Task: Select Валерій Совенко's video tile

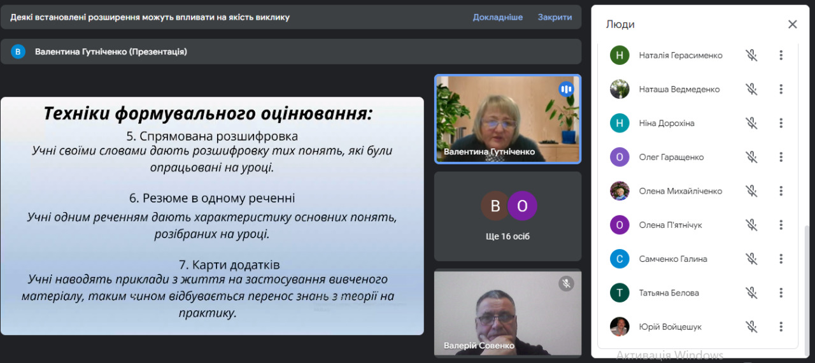Action: tap(507, 312)
